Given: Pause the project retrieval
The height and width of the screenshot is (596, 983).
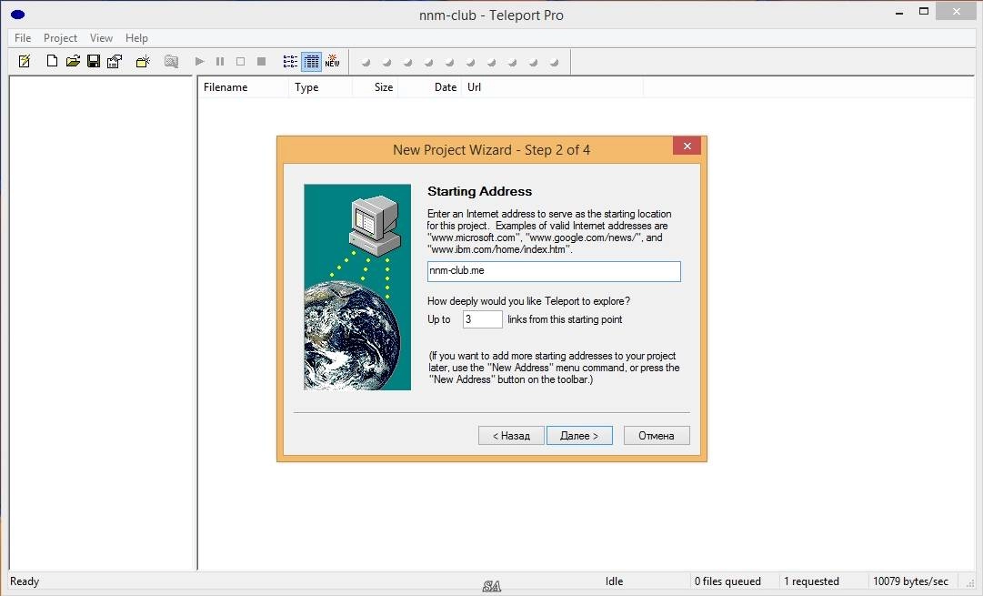Looking at the screenshot, I should [220, 62].
